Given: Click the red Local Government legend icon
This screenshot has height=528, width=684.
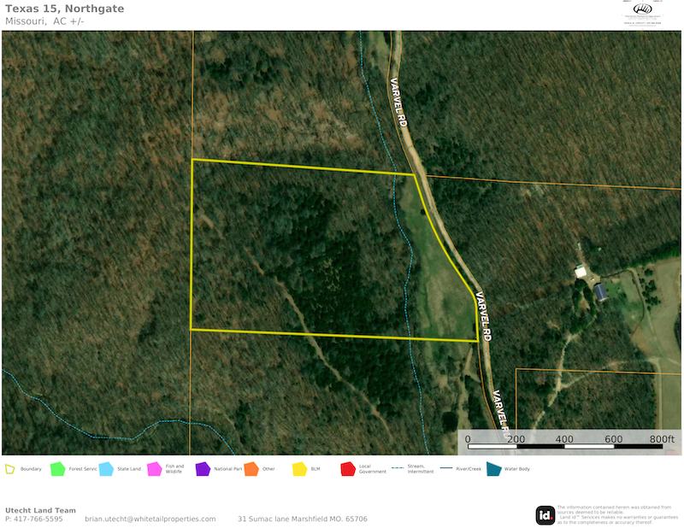Looking at the screenshot, I should pyautogui.click(x=348, y=469).
